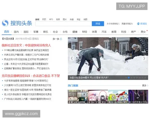Open the 健康 news section
Screen dimensions: 150x120
[x=75, y=32]
